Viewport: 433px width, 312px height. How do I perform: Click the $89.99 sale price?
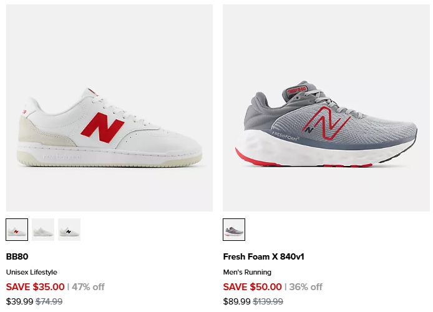click(x=236, y=302)
